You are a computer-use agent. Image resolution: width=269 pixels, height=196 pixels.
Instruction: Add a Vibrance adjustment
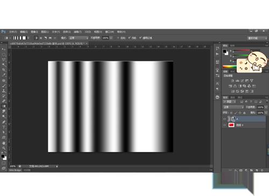pos(252,81)
